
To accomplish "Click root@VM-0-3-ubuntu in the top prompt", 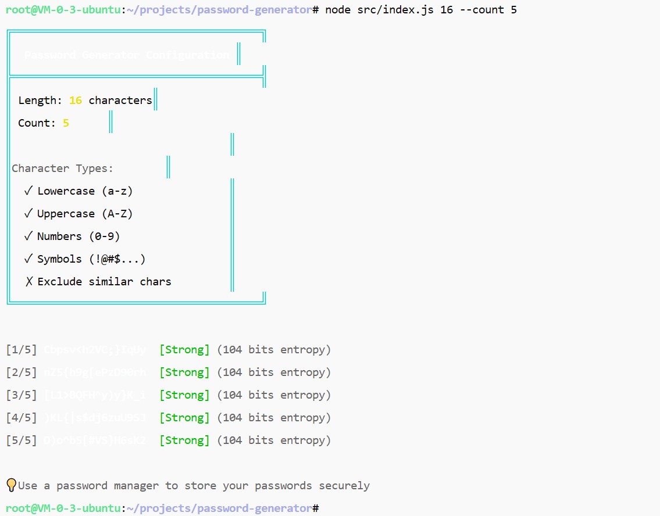I will point(63,10).
